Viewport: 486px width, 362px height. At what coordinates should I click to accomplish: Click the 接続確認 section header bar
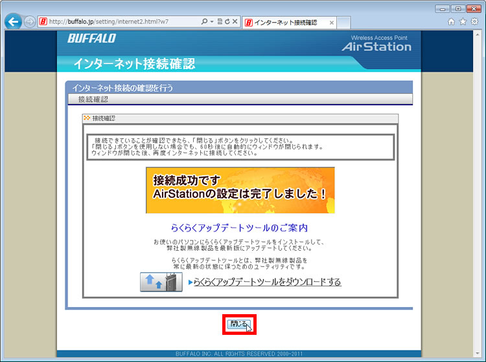[x=240, y=100]
